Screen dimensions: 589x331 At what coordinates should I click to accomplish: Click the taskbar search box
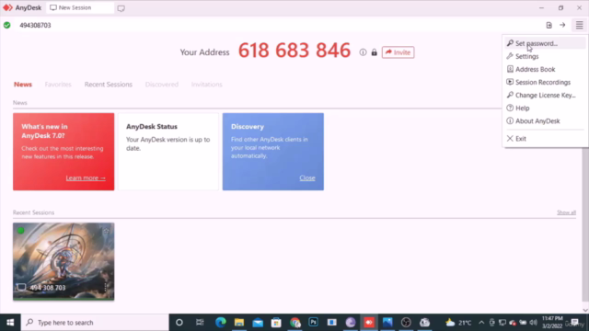click(x=95, y=323)
